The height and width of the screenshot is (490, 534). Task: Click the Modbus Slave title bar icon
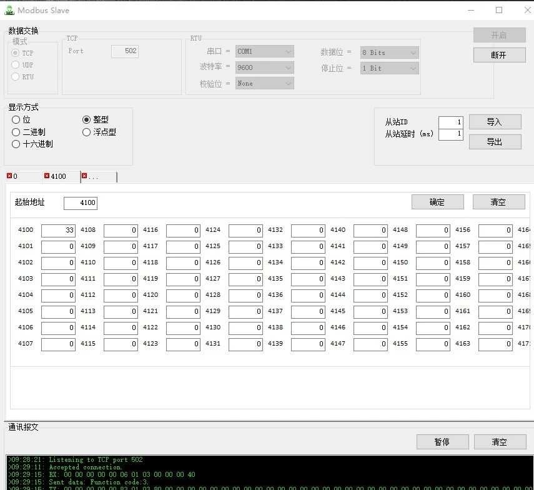click(8, 9)
